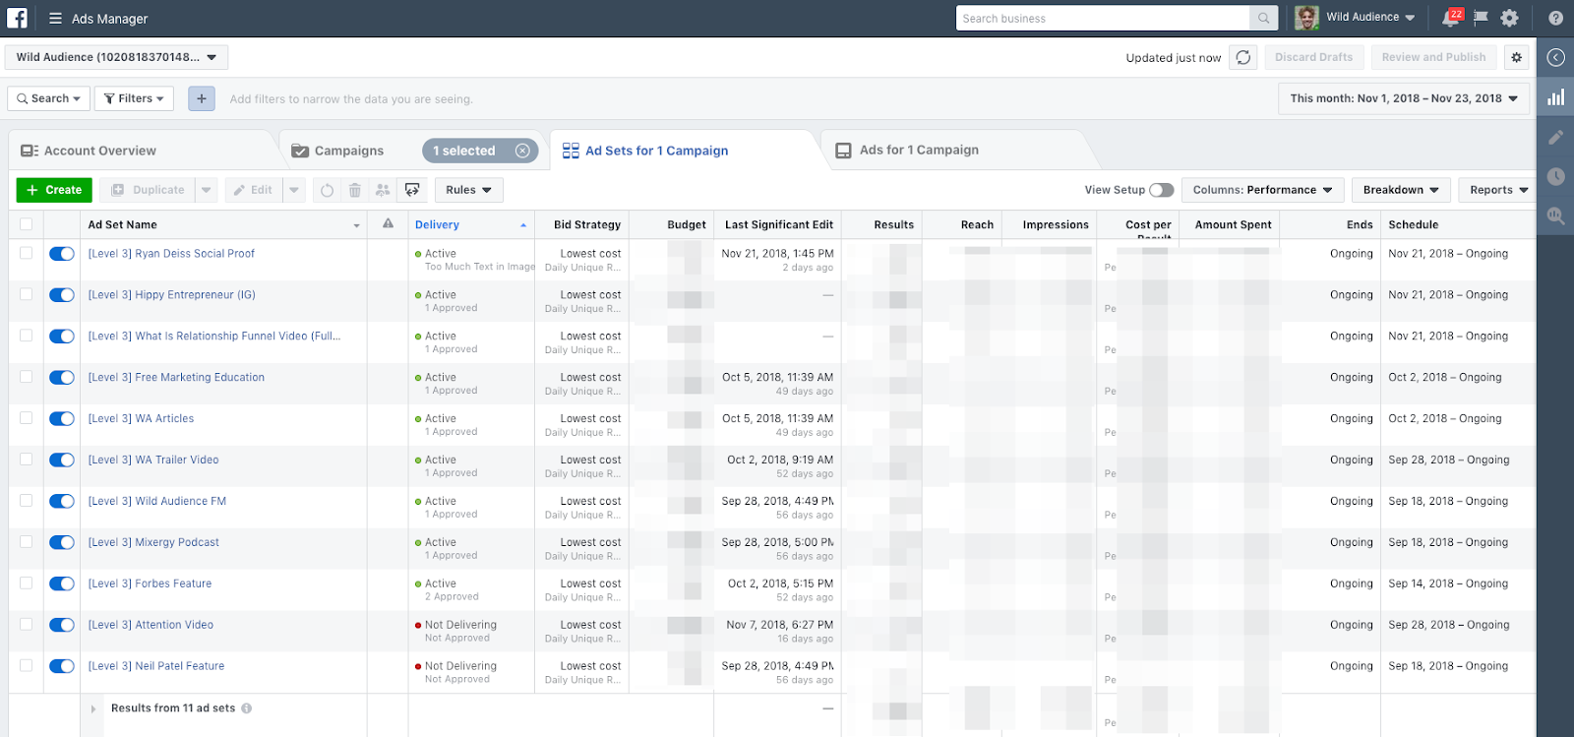Click the Facebook logo icon

click(17, 18)
